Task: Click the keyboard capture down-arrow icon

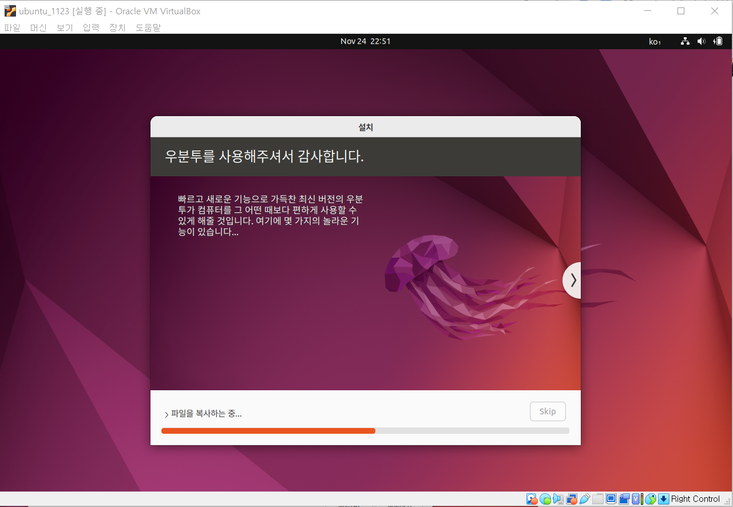Action: click(x=664, y=499)
